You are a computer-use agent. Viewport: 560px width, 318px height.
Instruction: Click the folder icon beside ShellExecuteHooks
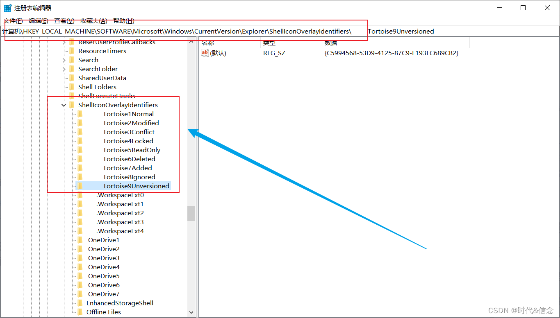click(72, 96)
